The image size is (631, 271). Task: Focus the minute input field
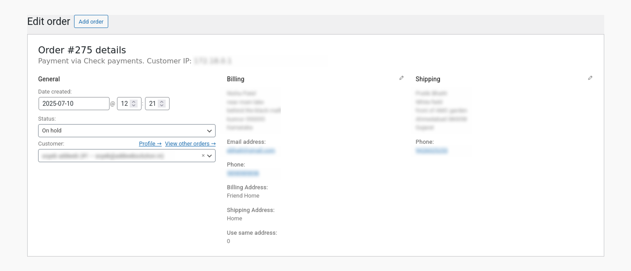(x=152, y=104)
